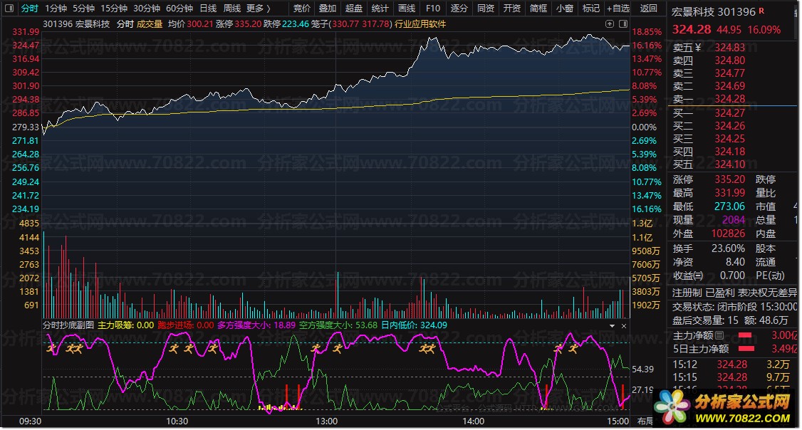Viewport: 802px width, 430px height.
Task: Click the red R marker beside stock code
Action: [x=761, y=11]
